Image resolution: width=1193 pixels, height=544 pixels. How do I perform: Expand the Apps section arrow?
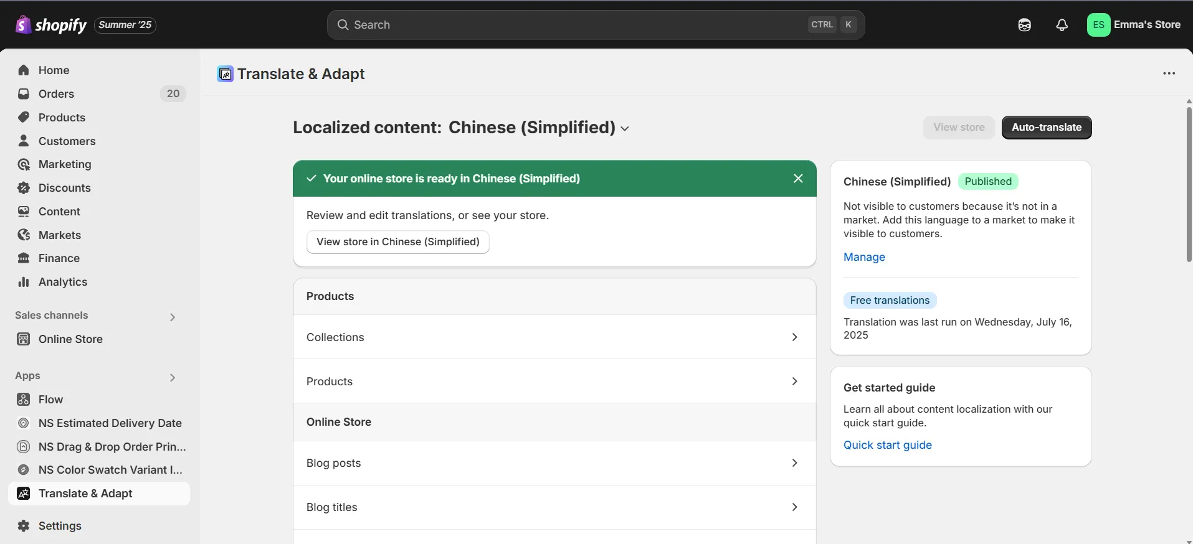(x=173, y=377)
